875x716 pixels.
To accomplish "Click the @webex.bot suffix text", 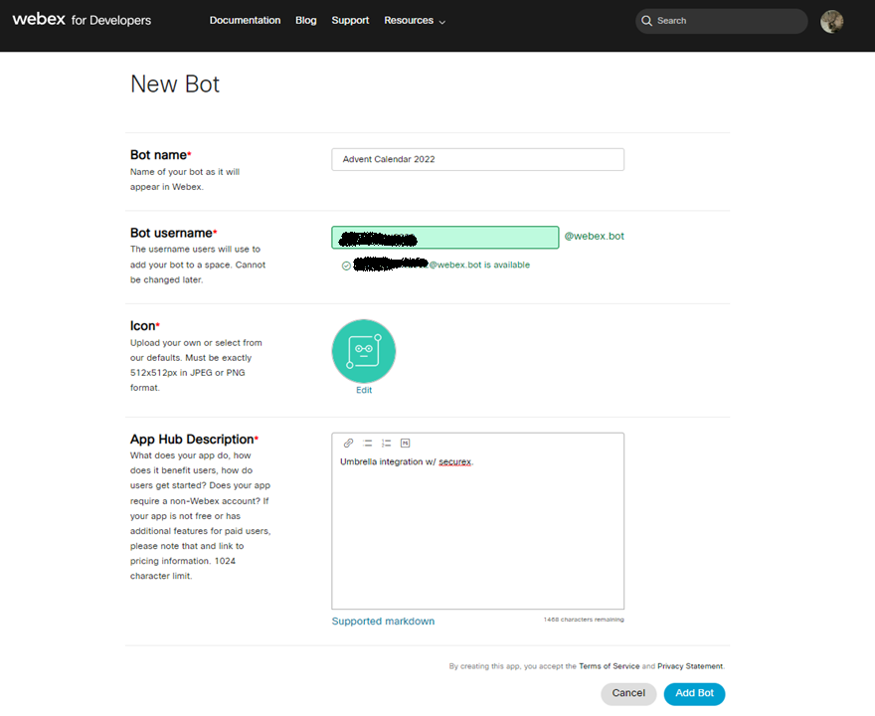I will click(594, 236).
